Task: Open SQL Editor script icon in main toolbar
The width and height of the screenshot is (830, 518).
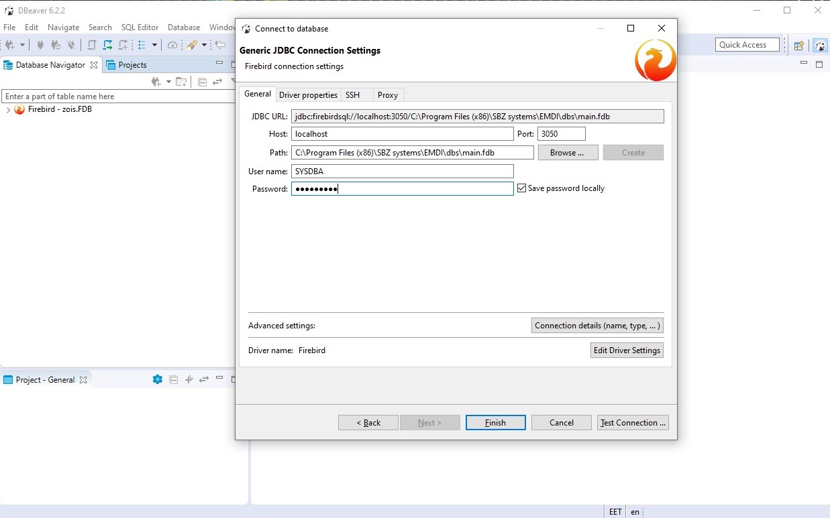Action: point(92,45)
